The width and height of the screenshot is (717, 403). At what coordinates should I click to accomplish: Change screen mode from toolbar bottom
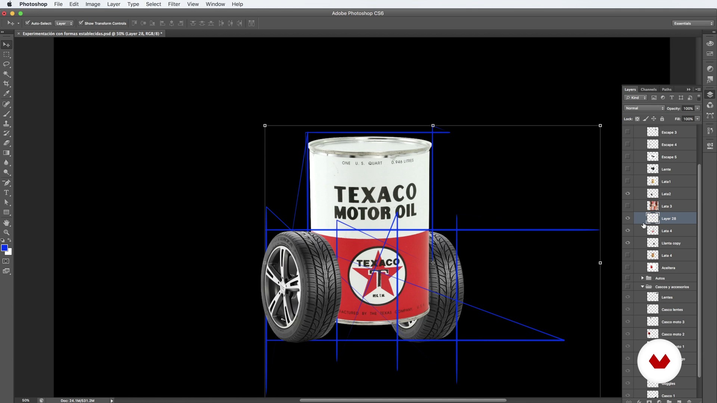[6, 271]
